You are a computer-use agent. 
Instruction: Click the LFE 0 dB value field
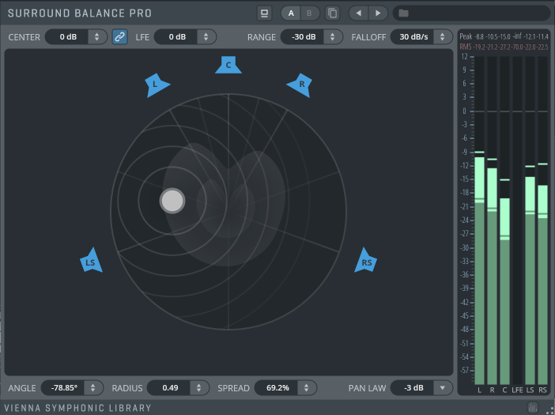coord(177,37)
